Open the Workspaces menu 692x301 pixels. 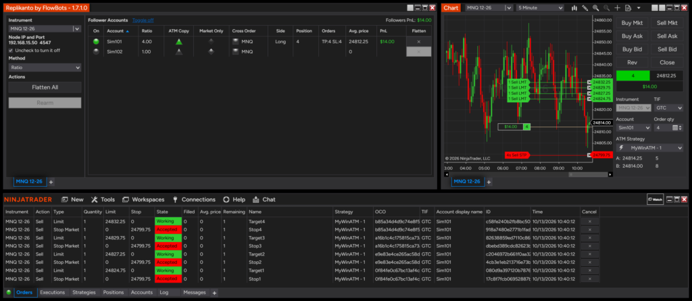143,200
